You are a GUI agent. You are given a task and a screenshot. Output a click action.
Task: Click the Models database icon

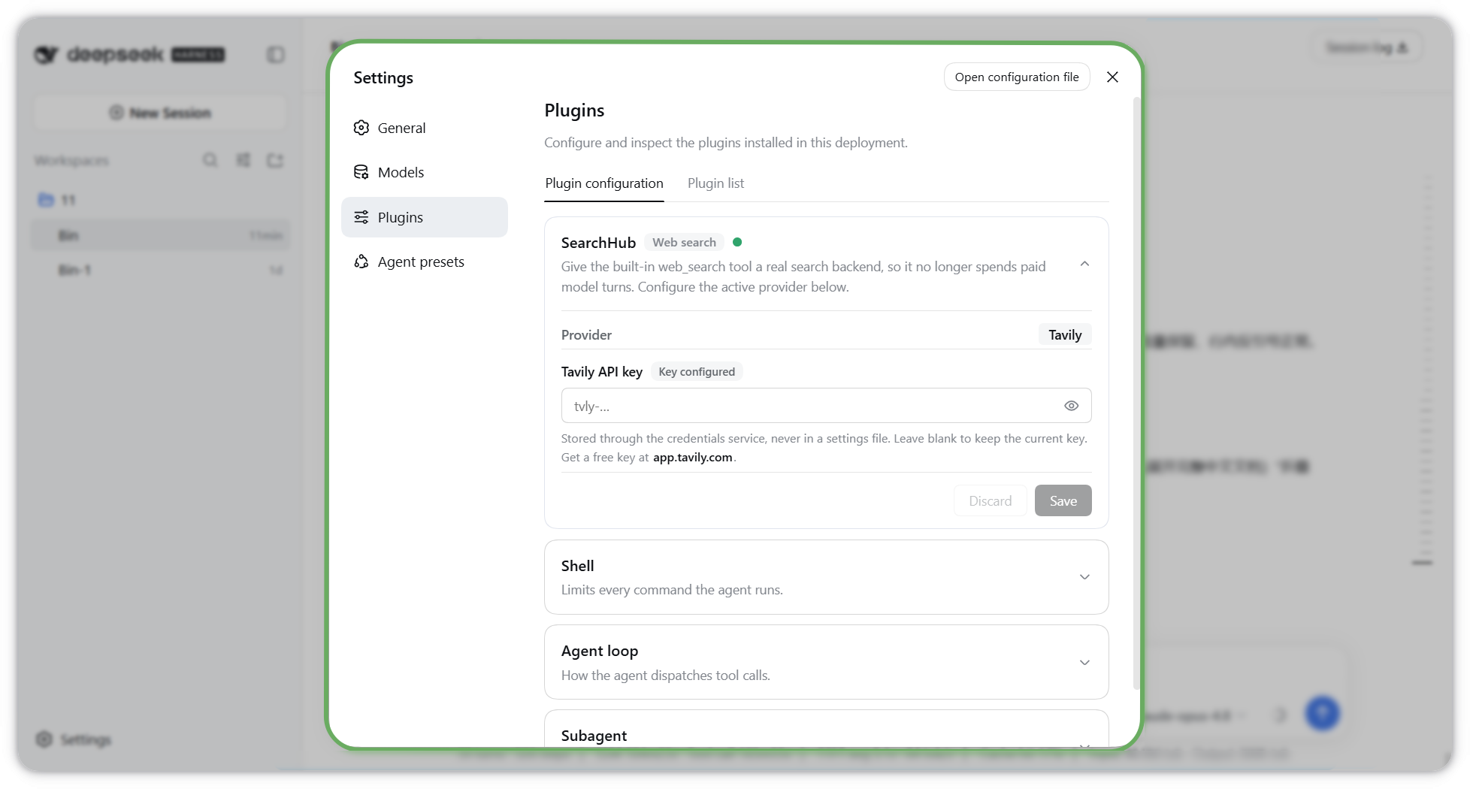361,172
